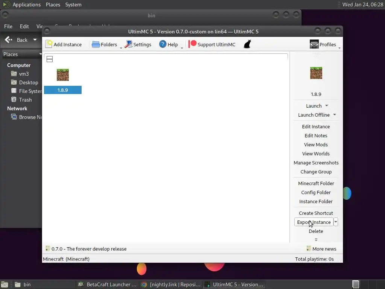Click View Mods

tap(316, 144)
